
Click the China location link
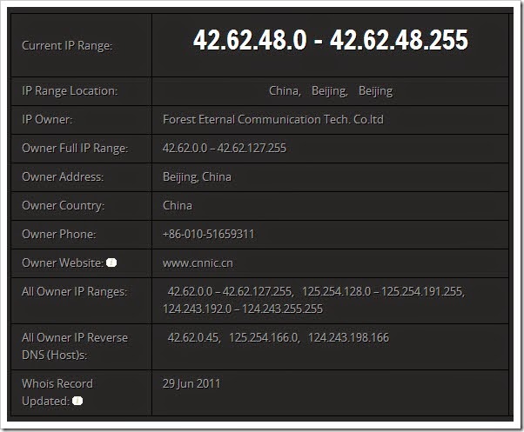pyautogui.click(x=285, y=90)
